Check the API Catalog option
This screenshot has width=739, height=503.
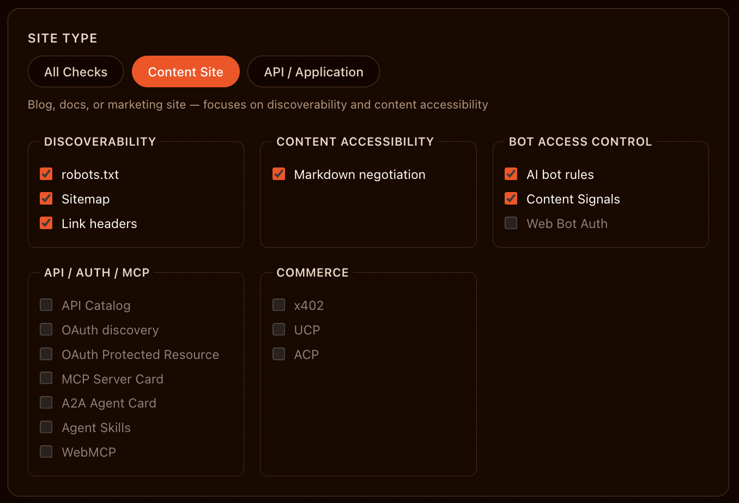pos(46,305)
